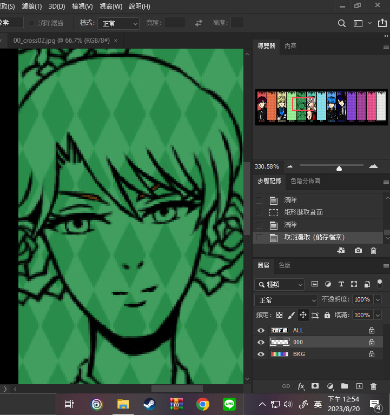Toggle the anti-alias checkbox
Image resolution: width=390 pixels, height=415 pixels.
31,23
